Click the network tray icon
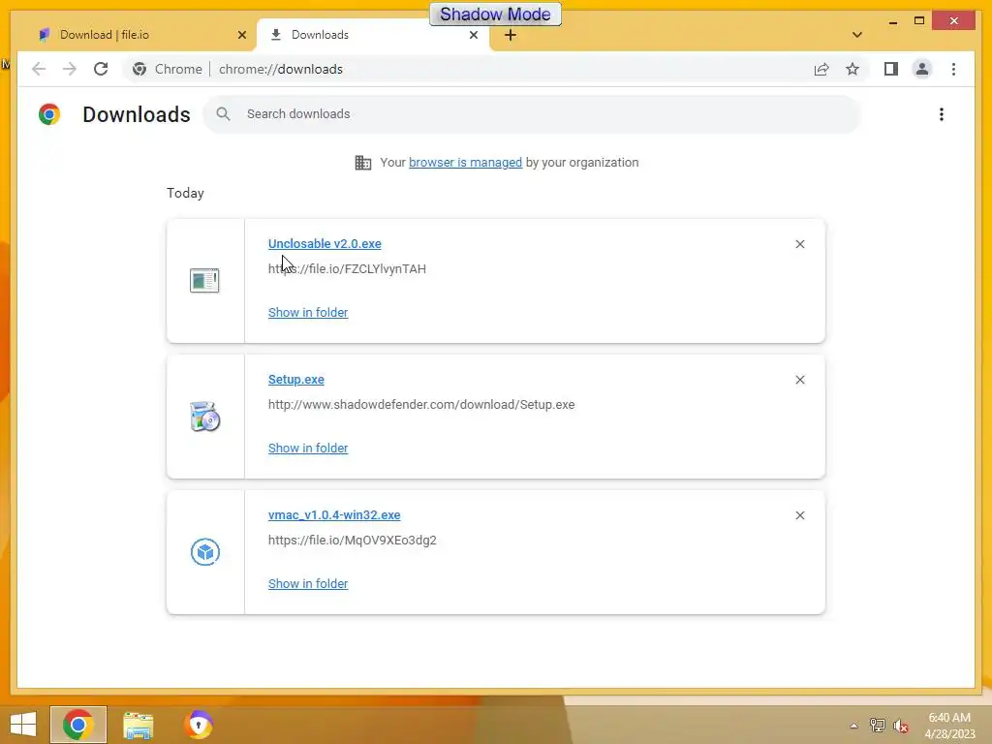This screenshot has width=992, height=744. (x=877, y=726)
